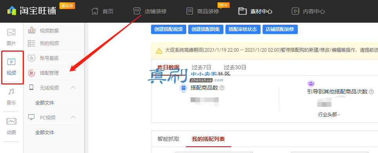
Task: Collapse the PC视频 section chevron
Action: (73, 117)
